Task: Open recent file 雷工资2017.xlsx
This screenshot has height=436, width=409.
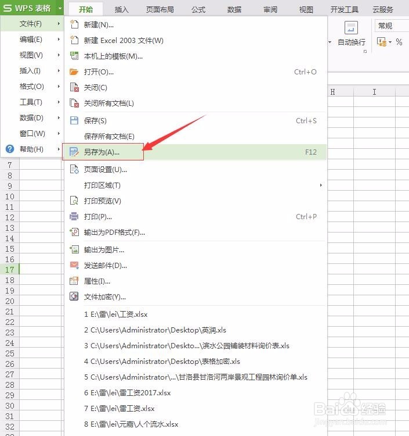Action: click(196, 392)
